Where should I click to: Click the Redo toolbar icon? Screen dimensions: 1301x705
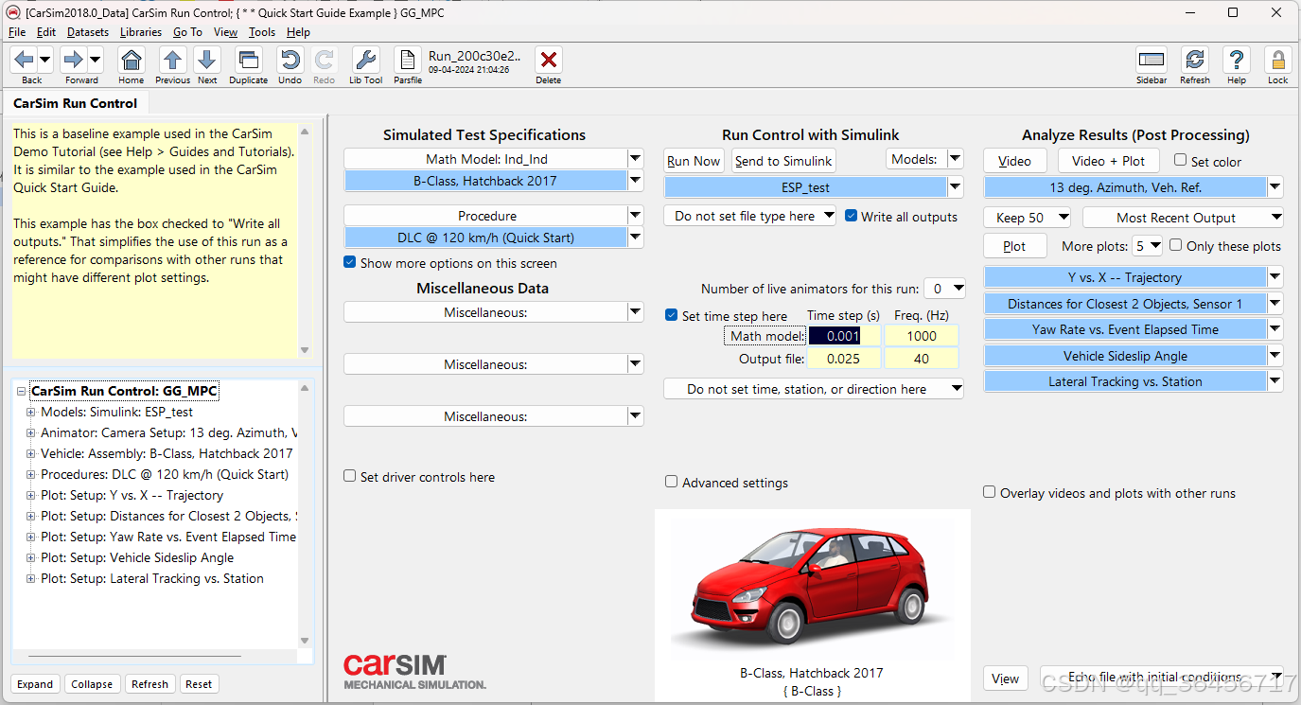[324, 61]
